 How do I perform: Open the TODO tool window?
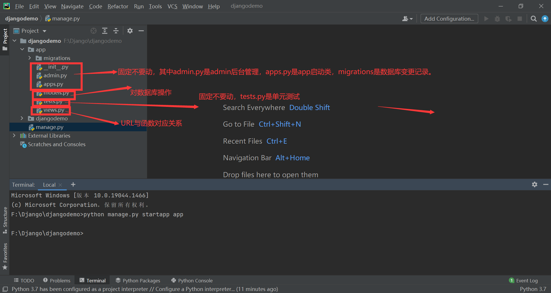(24, 281)
